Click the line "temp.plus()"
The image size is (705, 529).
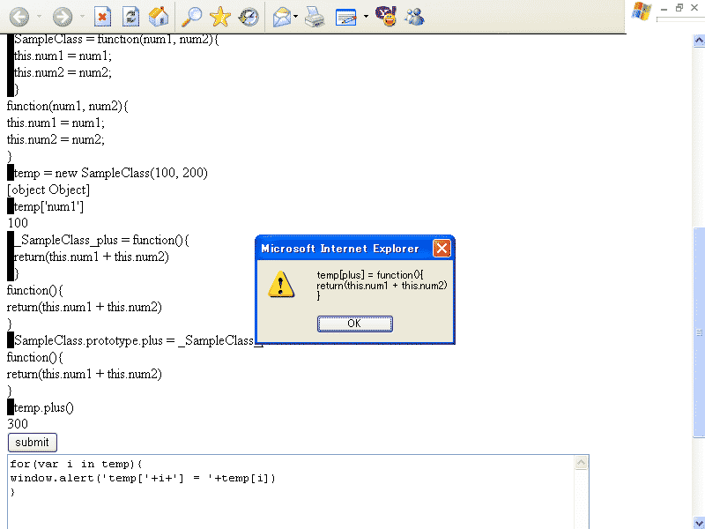tap(43, 407)
